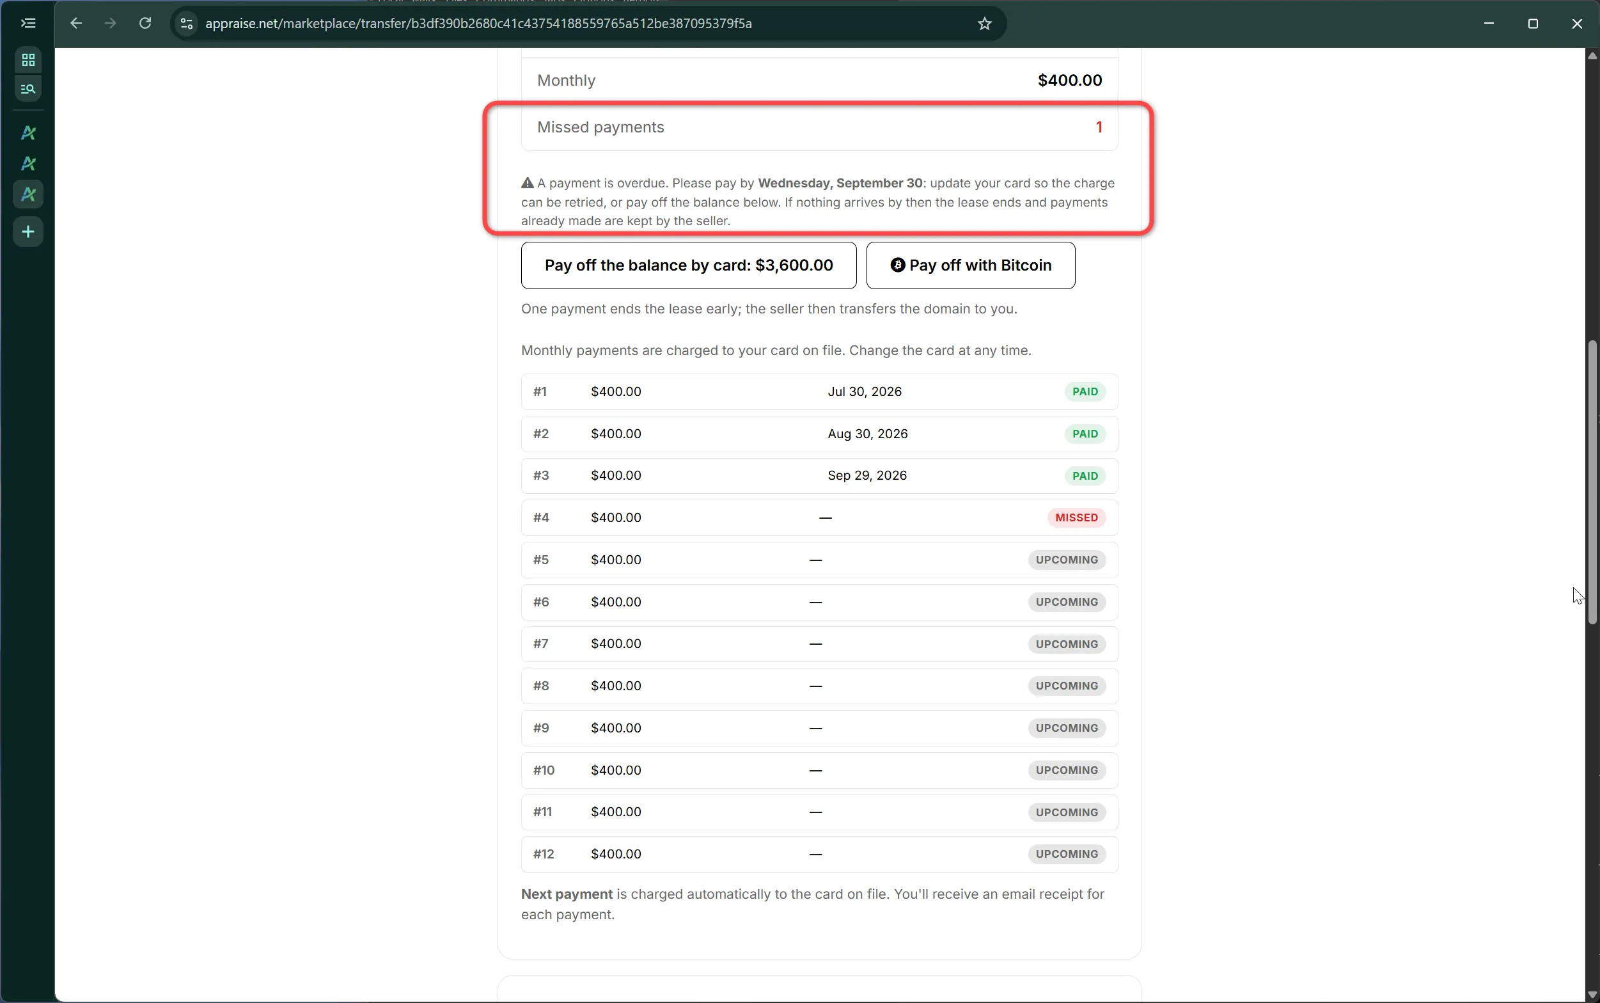Click the browser back arrow
Viewport: 1600px width, 1003px height.
tap(76, 23)
